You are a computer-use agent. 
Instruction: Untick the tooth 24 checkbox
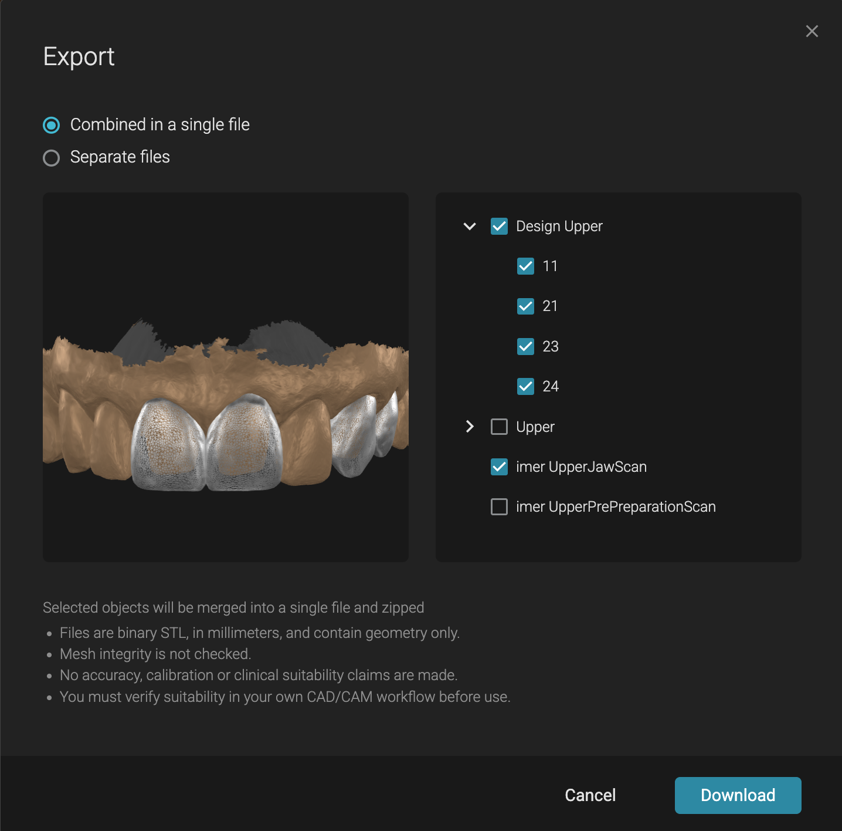[525, 387]
